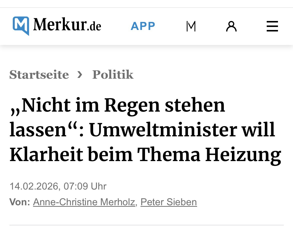
Task: Go to Startseite via breadcrumb
Action: tap(39, 75)
